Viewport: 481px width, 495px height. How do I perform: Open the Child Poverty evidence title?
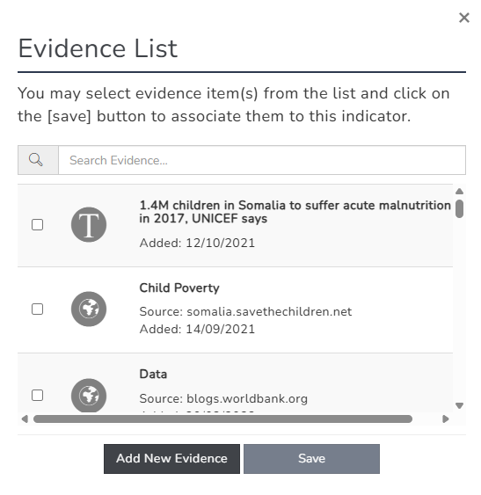179,288
